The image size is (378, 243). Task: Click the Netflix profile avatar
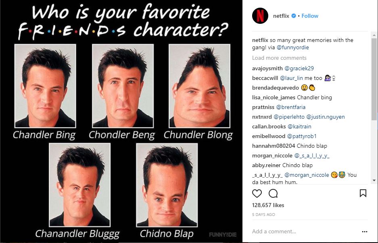[x=260, y=16]
